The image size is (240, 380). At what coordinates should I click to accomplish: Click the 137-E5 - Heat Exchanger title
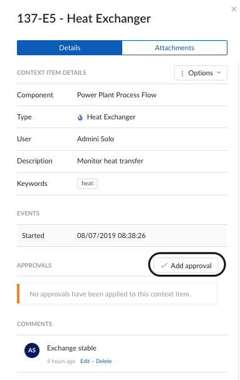tap(84, 19)
